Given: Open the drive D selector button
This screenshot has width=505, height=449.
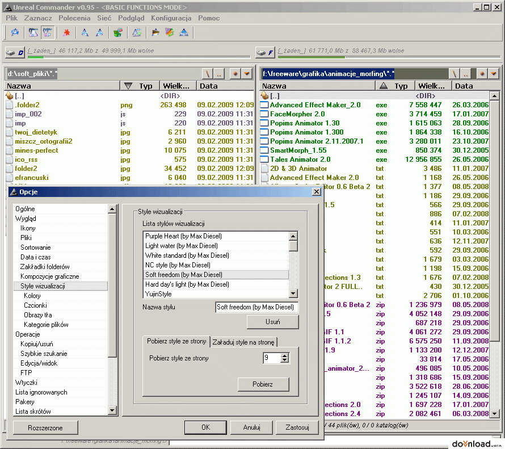Looking at the screenshot, I should click(15, 52).
